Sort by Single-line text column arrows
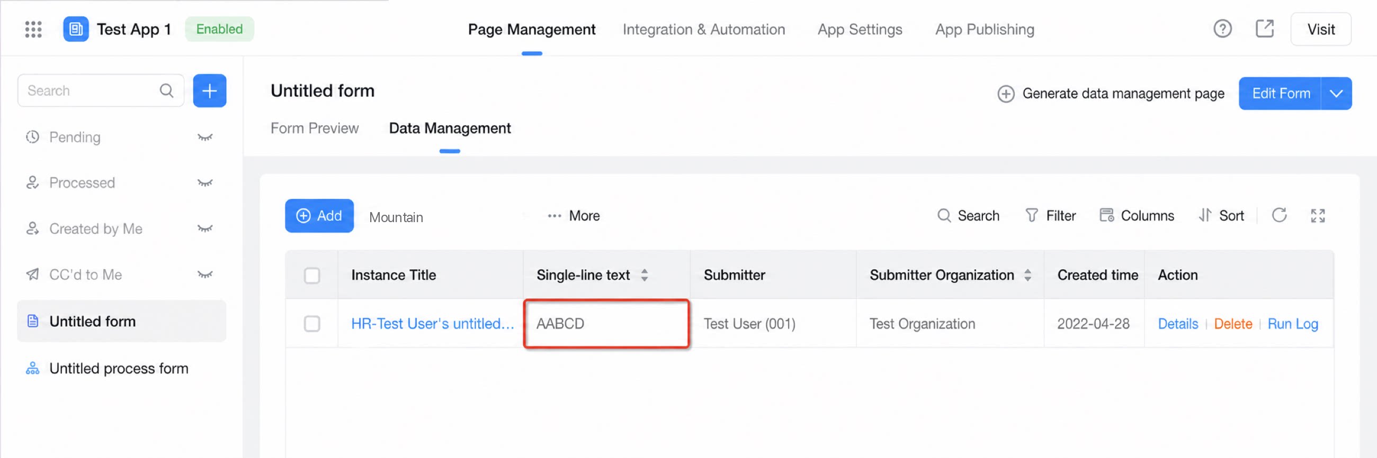The image size is (1377, 458). pyautogui.click(x=644, y=275)
